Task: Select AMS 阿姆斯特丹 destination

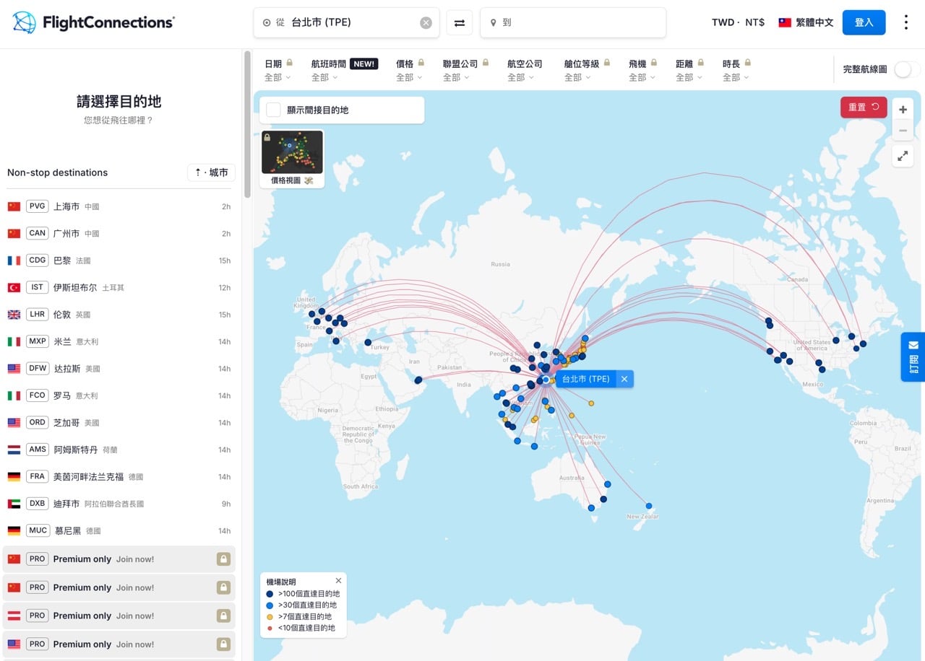Action: click(x=119, y=450)
